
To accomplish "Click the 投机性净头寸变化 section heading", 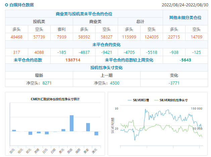I will (x=106, y=68).
